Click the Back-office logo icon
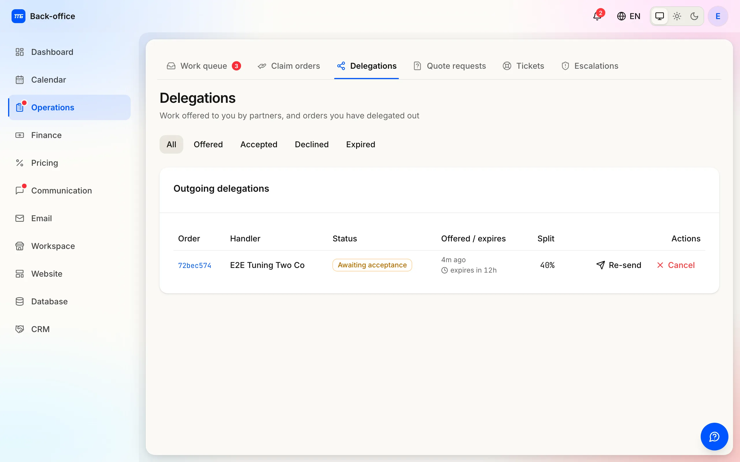 tap(18, 16)
